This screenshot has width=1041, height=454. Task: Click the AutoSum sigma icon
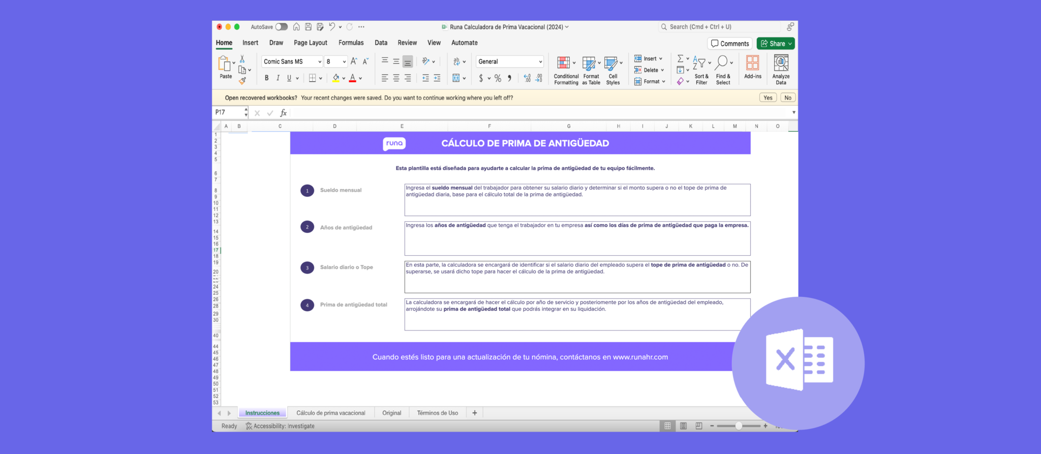point(680,59)
